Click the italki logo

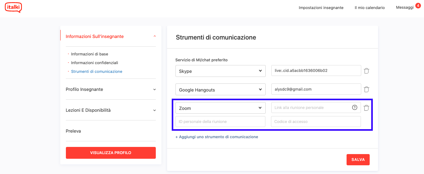click(13, 7)
